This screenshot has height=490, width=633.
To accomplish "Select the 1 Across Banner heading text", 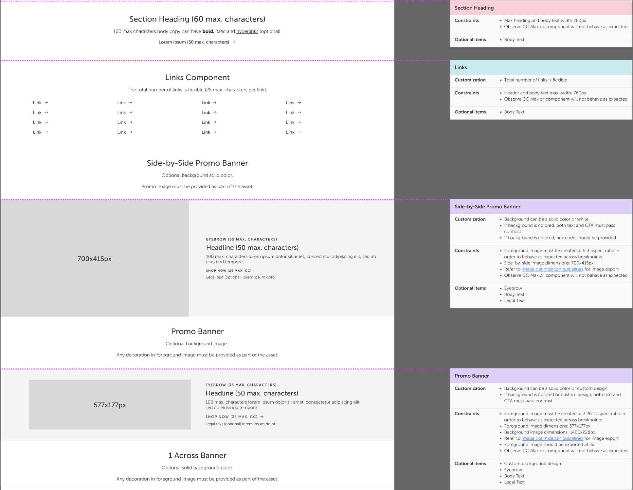I will point(197,455).
